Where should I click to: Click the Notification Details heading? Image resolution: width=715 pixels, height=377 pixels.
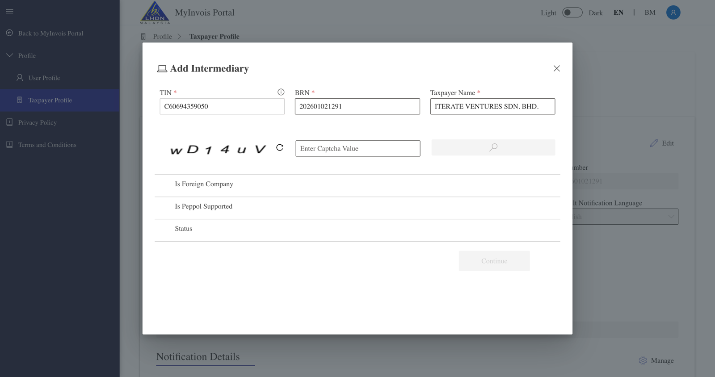tap(198, 356)
